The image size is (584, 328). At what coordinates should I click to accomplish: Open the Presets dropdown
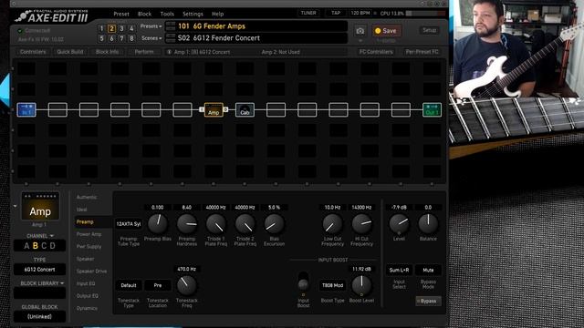point(151,26)
